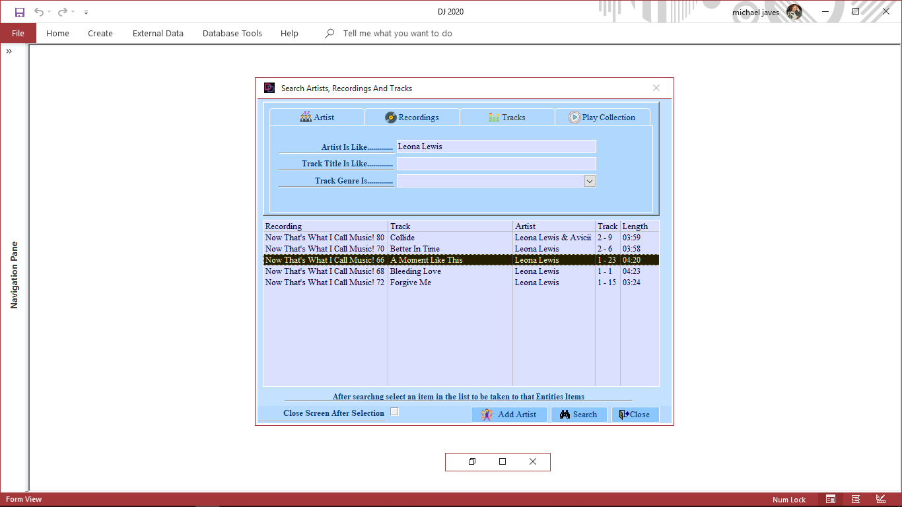Click Num Lock status bar indicator
This screenshot has height=507, width=902.
pyautogui.click(x=789, y=500)
